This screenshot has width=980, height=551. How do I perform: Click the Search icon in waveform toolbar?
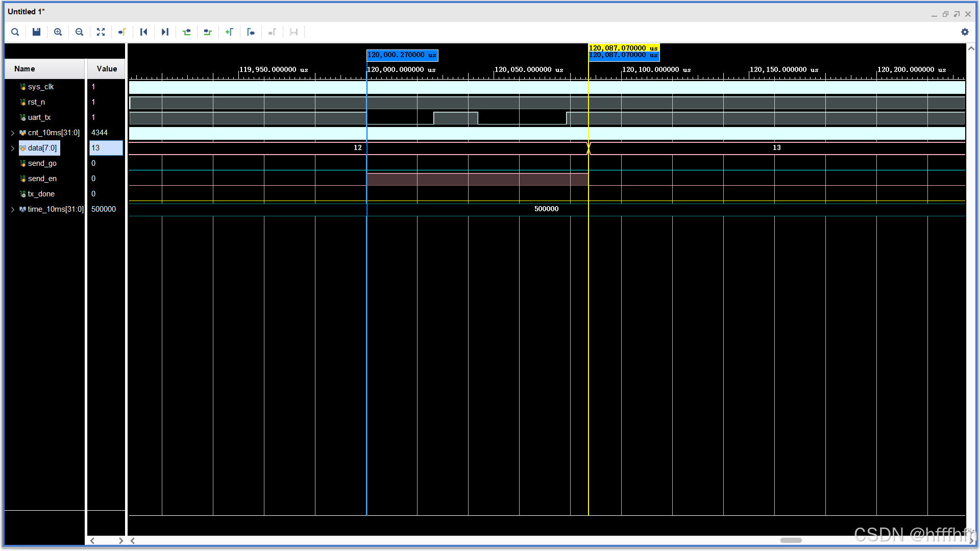point(15,32)
